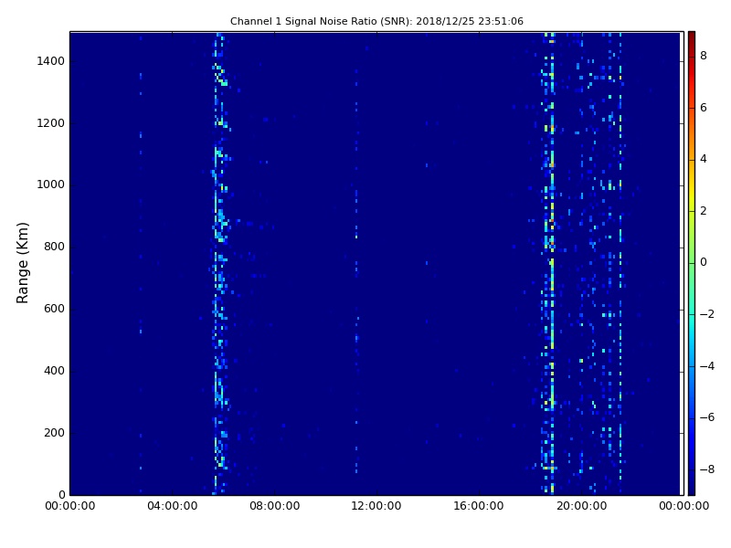Screen dimensions: 731x548
Task: Click the dark blue bottom of the colorbar
Action: (x=692, y=487)
